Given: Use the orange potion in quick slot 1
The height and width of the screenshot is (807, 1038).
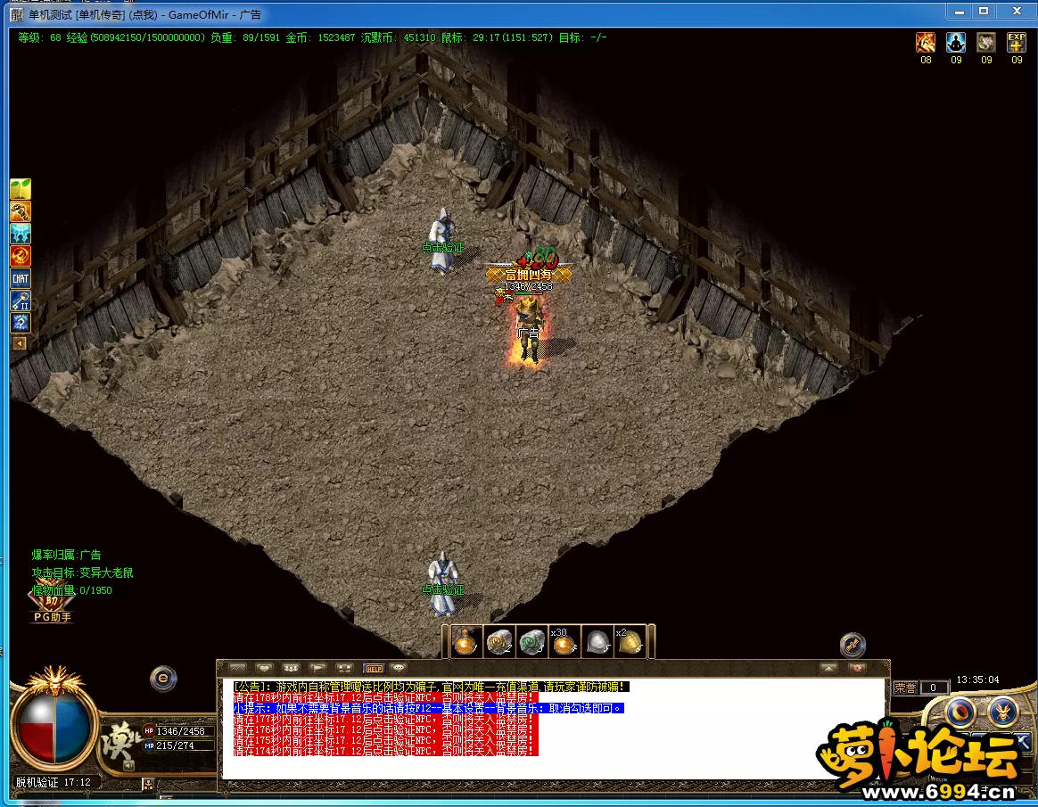Looking at the screenshot, I should pos(466,641).
